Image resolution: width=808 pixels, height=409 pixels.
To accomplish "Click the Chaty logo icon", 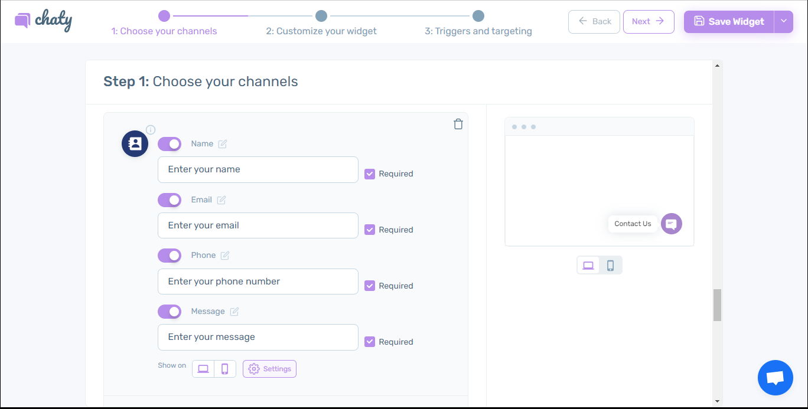I will coord(21,20).
